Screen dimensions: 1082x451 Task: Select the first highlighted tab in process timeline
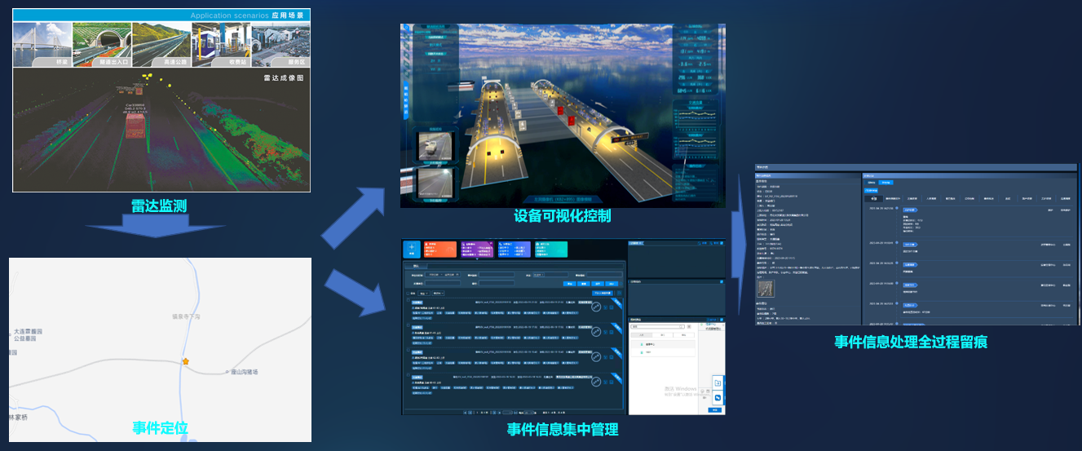(x=872, y=197)
